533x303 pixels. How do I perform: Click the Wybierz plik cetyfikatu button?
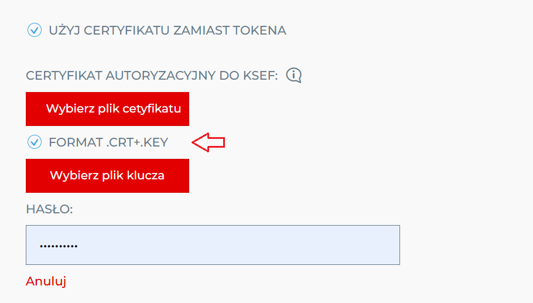point(107,109)
